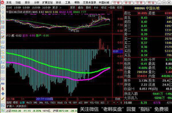
Task: Open the 报价 menu
Action: point(27,3)
